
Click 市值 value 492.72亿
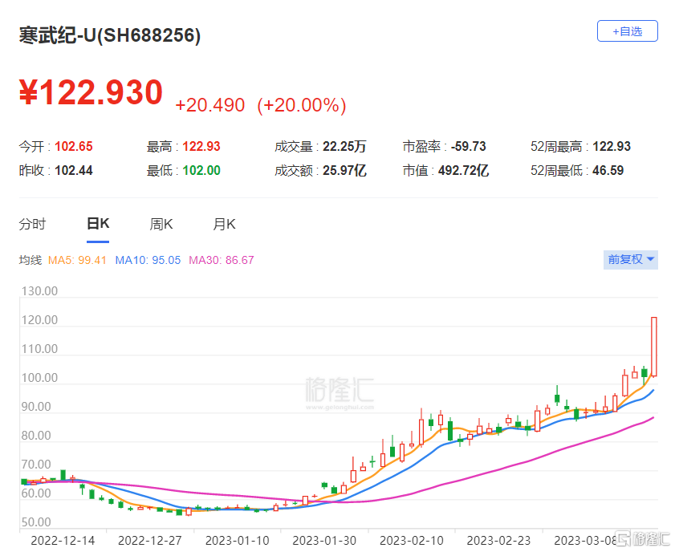pos(463,171)
